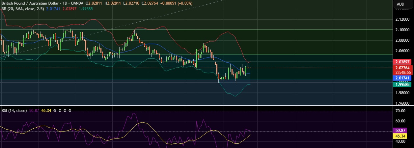
Task: Click the British Pound / Australian Dollar title
Action: 32,3
